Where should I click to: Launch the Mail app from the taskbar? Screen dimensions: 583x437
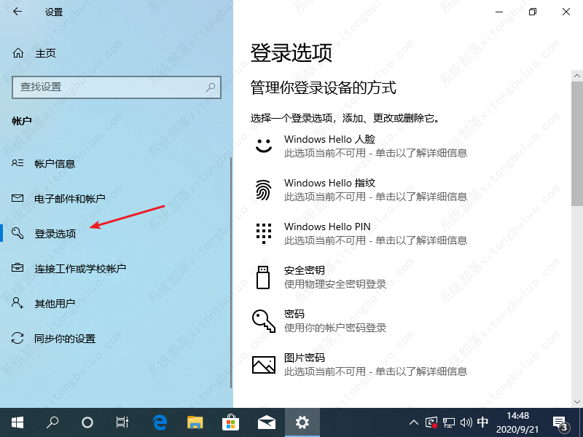pyautogui.click(x=267, y=422)
